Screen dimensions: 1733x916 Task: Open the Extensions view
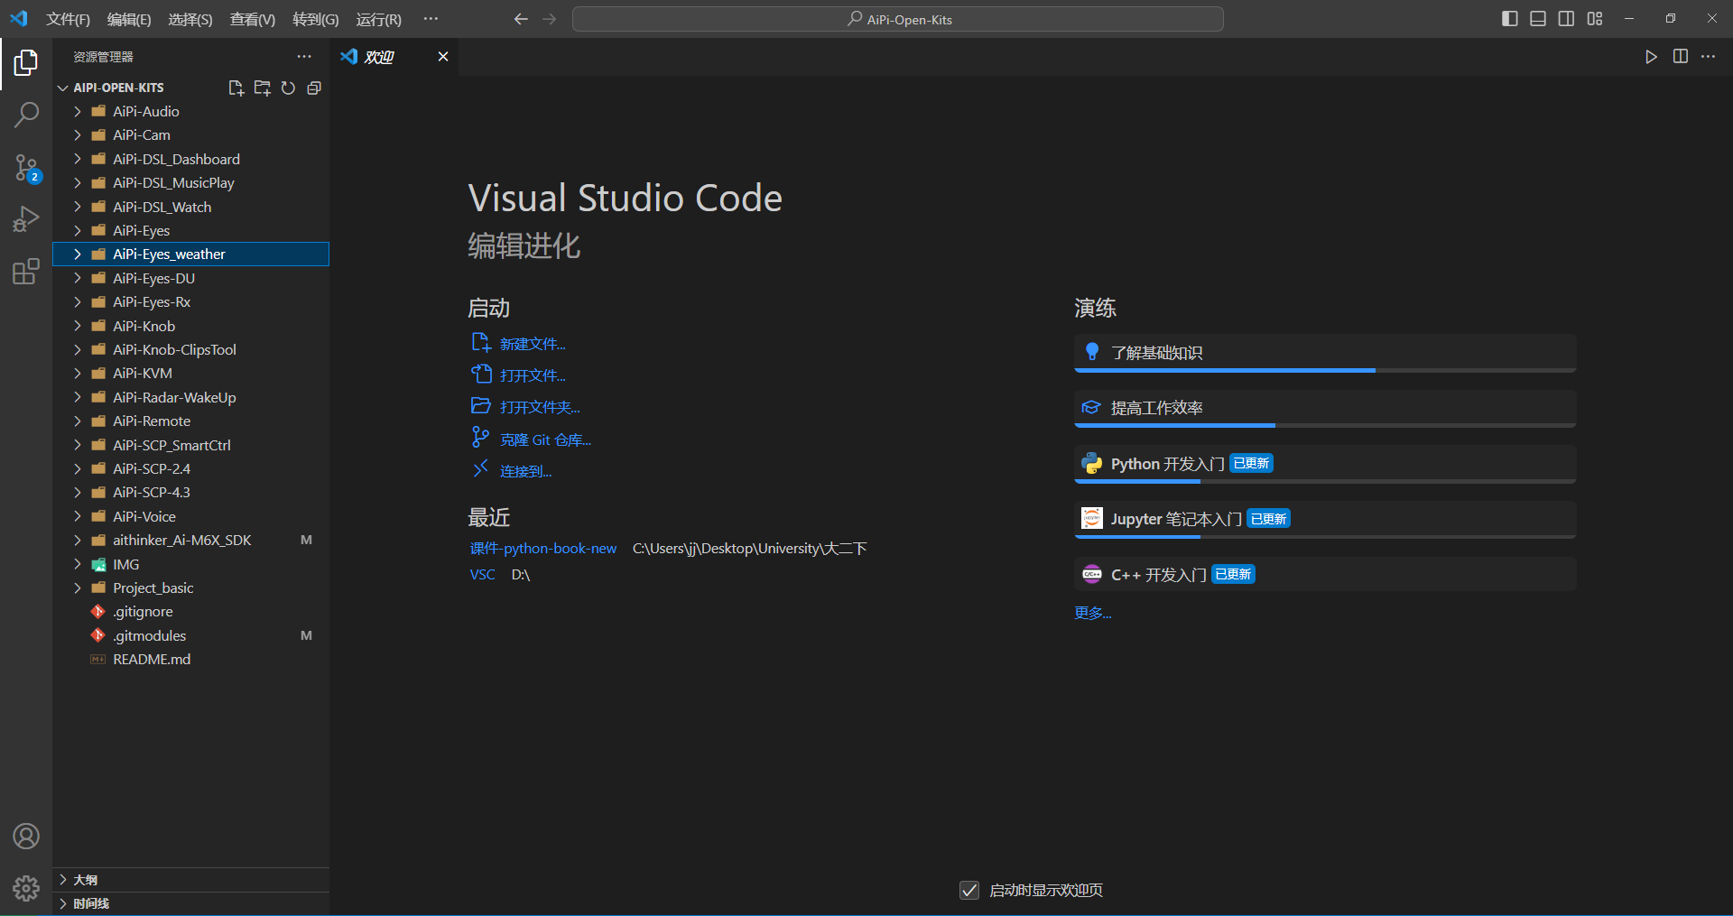26,272
